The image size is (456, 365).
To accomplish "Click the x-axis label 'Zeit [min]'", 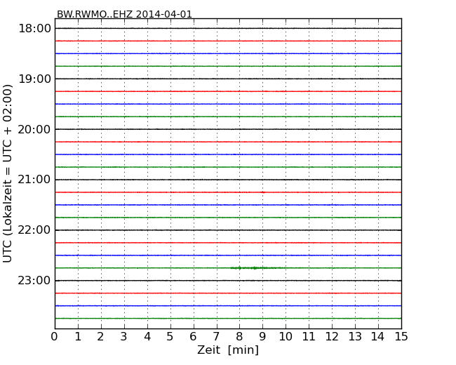I will tap(228, 350).
